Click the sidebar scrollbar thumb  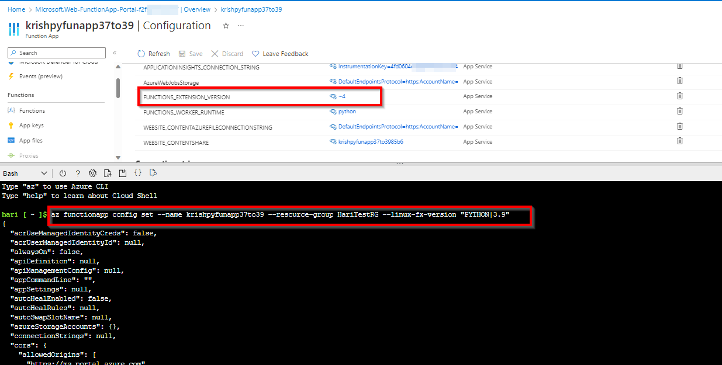point(118,88)
